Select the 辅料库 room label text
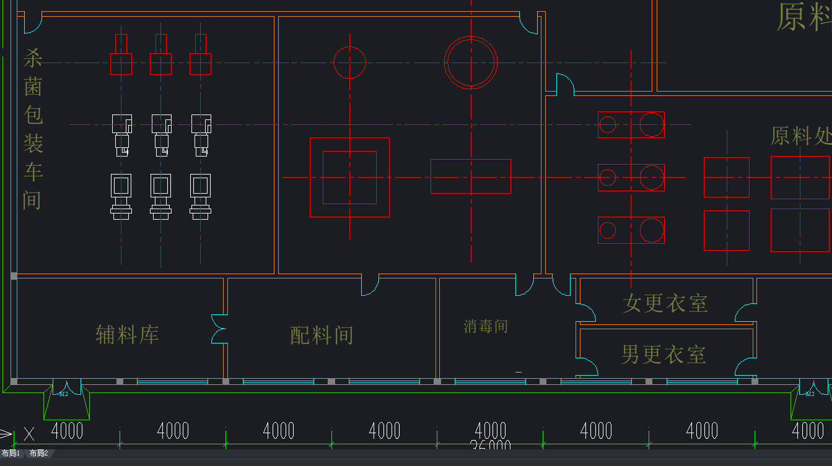Image resolution: width=832 pixels, height=466 pixels. point(128,335)
